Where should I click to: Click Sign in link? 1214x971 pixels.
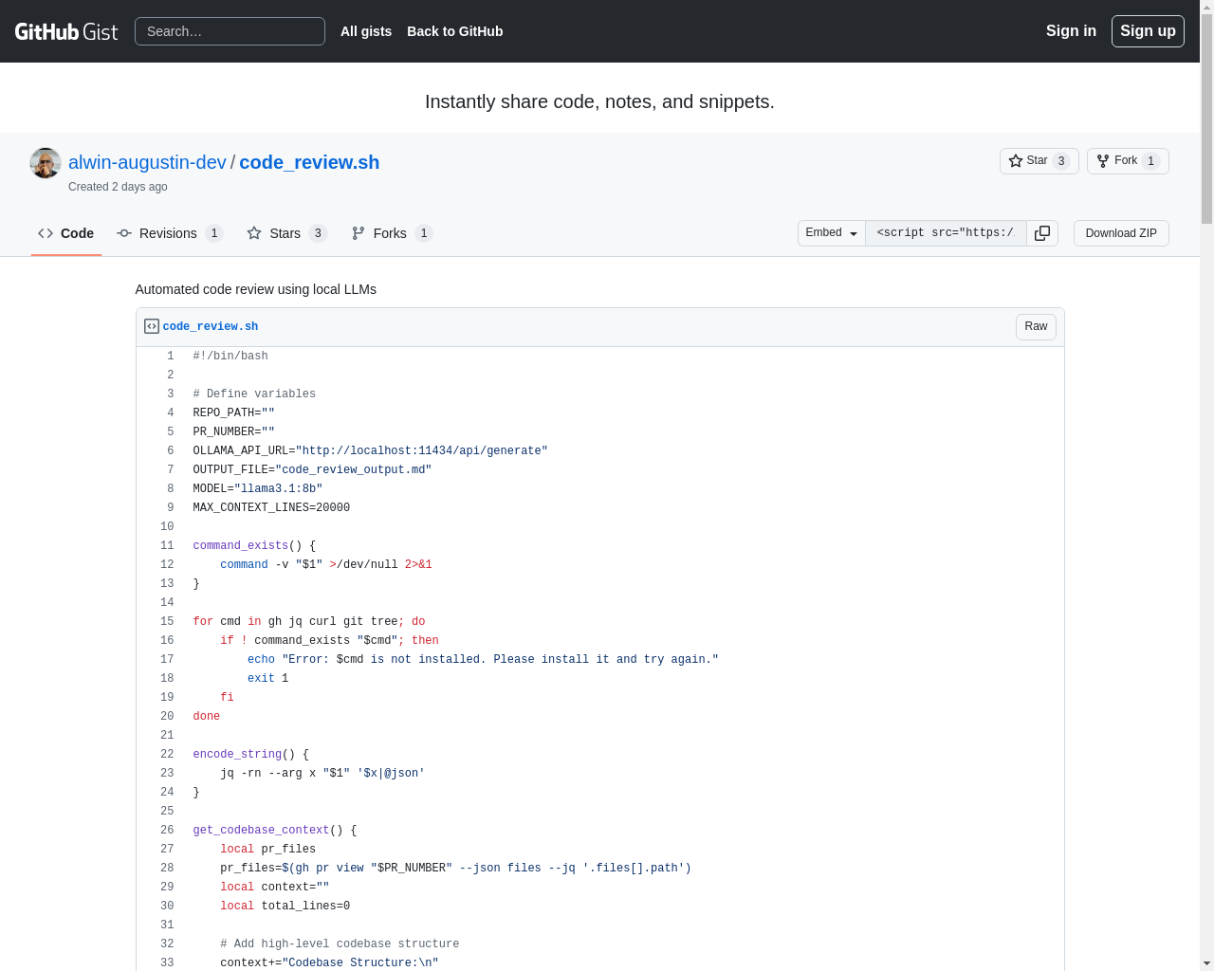(x=1071, y=31)
